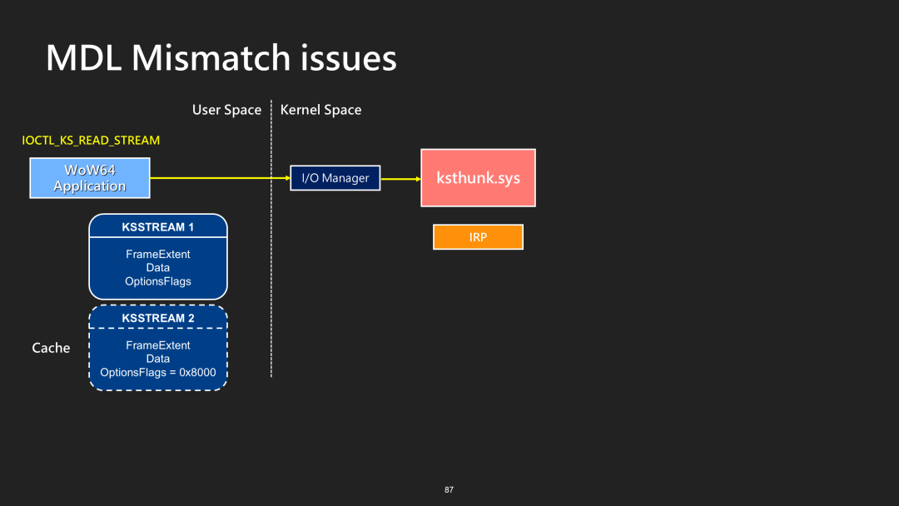Select Data line in KSSTREAM 2

click(x=158, y=359)
